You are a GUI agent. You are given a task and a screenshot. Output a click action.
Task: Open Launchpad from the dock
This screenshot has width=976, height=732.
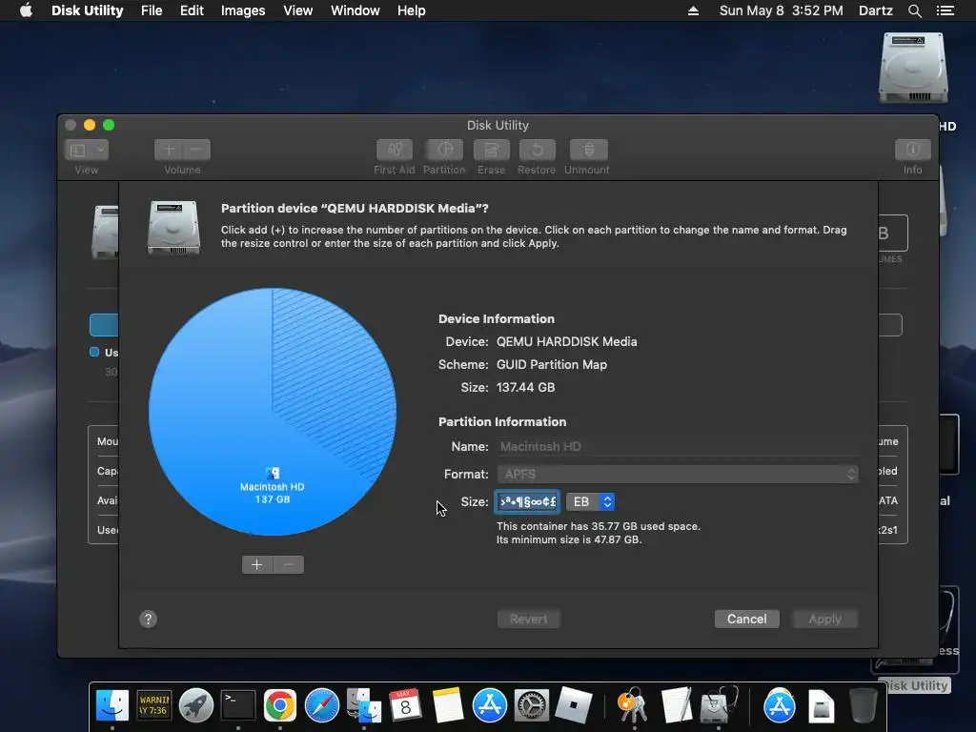coord(196,705)
